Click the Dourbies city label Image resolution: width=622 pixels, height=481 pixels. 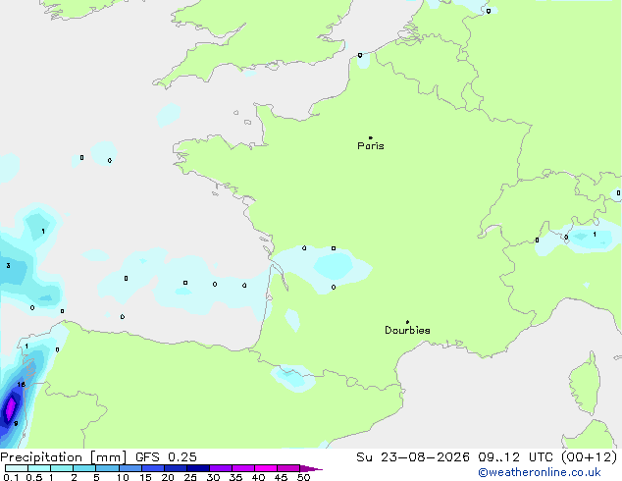(407, 330)
